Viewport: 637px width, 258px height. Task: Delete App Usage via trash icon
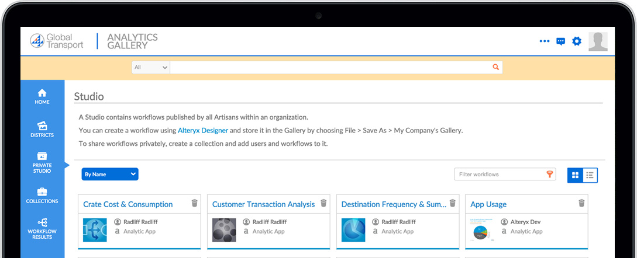[582, 203]
